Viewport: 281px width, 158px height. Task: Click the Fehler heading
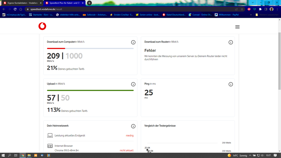(x=150, y=51)
